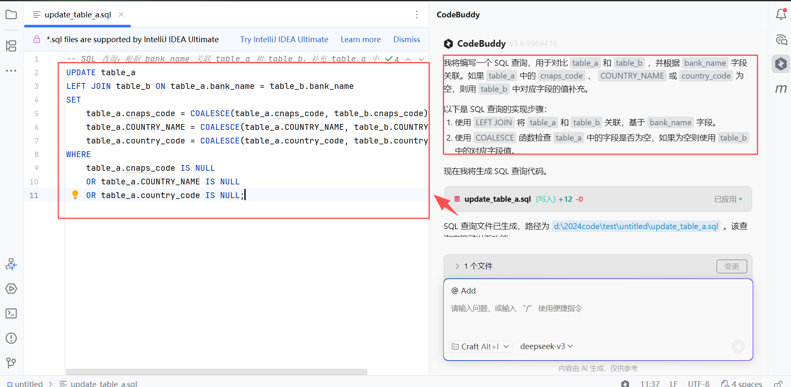The height and width of the screenshot is (387, 791).
Task: Open the Structure tool window icon
Action: pyautogui.click(x=11, y=46)
